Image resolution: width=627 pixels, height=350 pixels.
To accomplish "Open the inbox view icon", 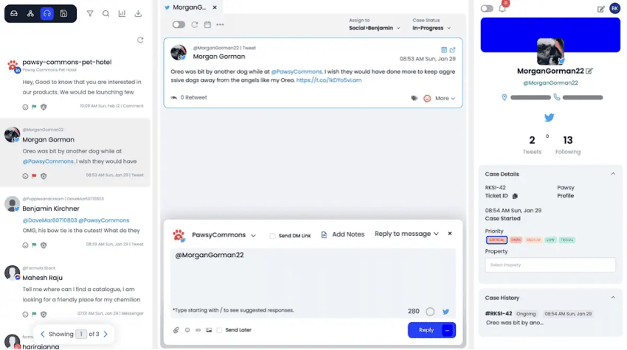I will pyautogui.click(x=14, y=13).
